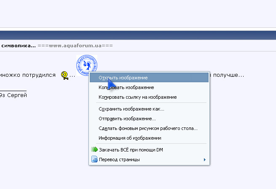276x189 pixels.
Task: Choose Открыть изображение from context menu
Action: [x=123, y=78]
